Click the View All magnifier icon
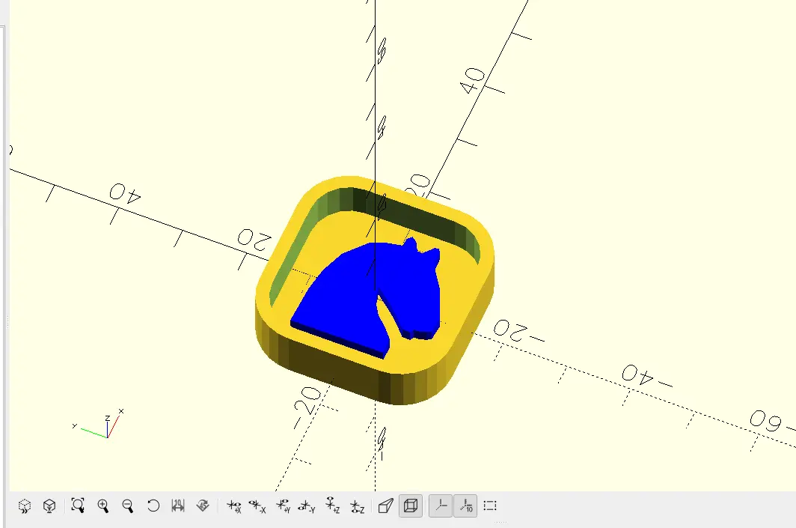 pyautogui.click(x=78, y=506)
